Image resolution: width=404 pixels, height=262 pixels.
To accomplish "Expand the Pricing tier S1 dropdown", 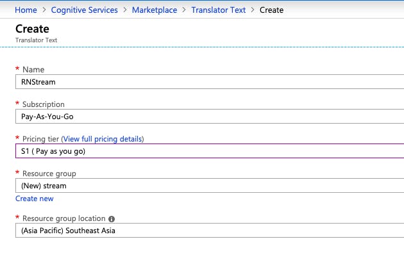I will 208,151.
